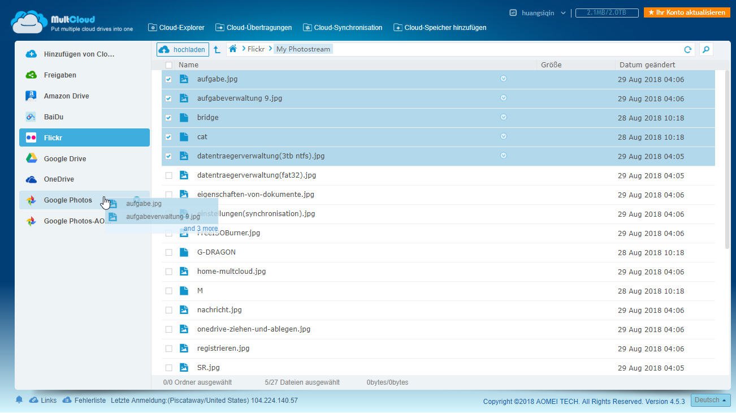Click the home icon in breadcrumb

[x=232, y=49]
